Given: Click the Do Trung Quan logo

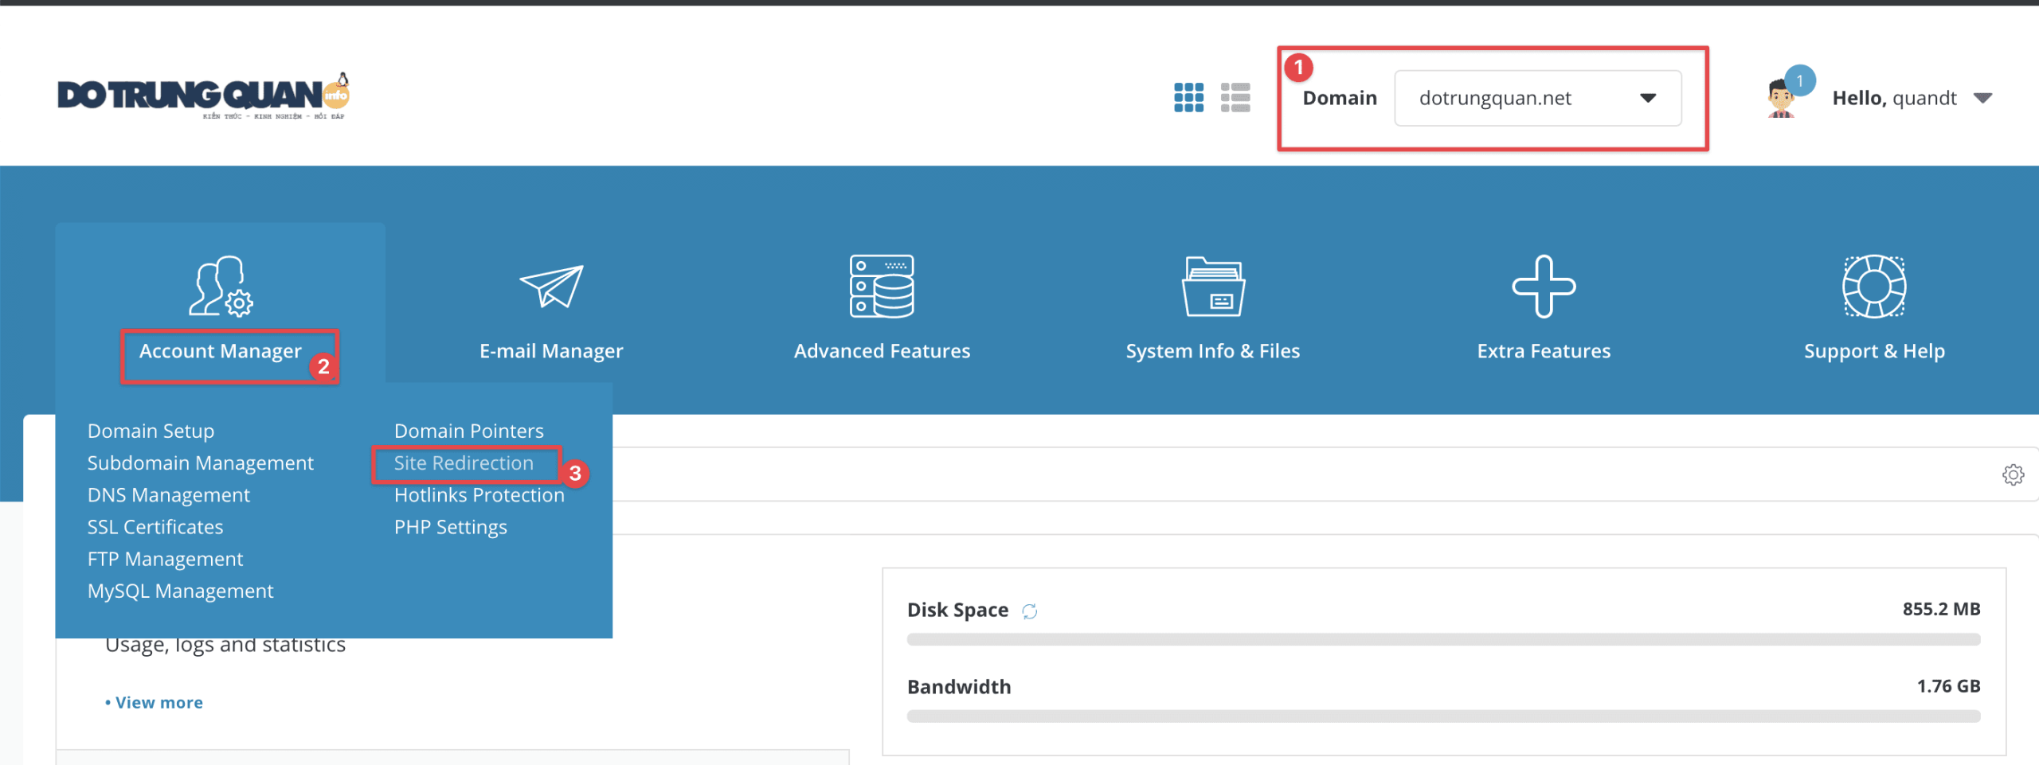Looking at the screenshot, I should [203, 96].
